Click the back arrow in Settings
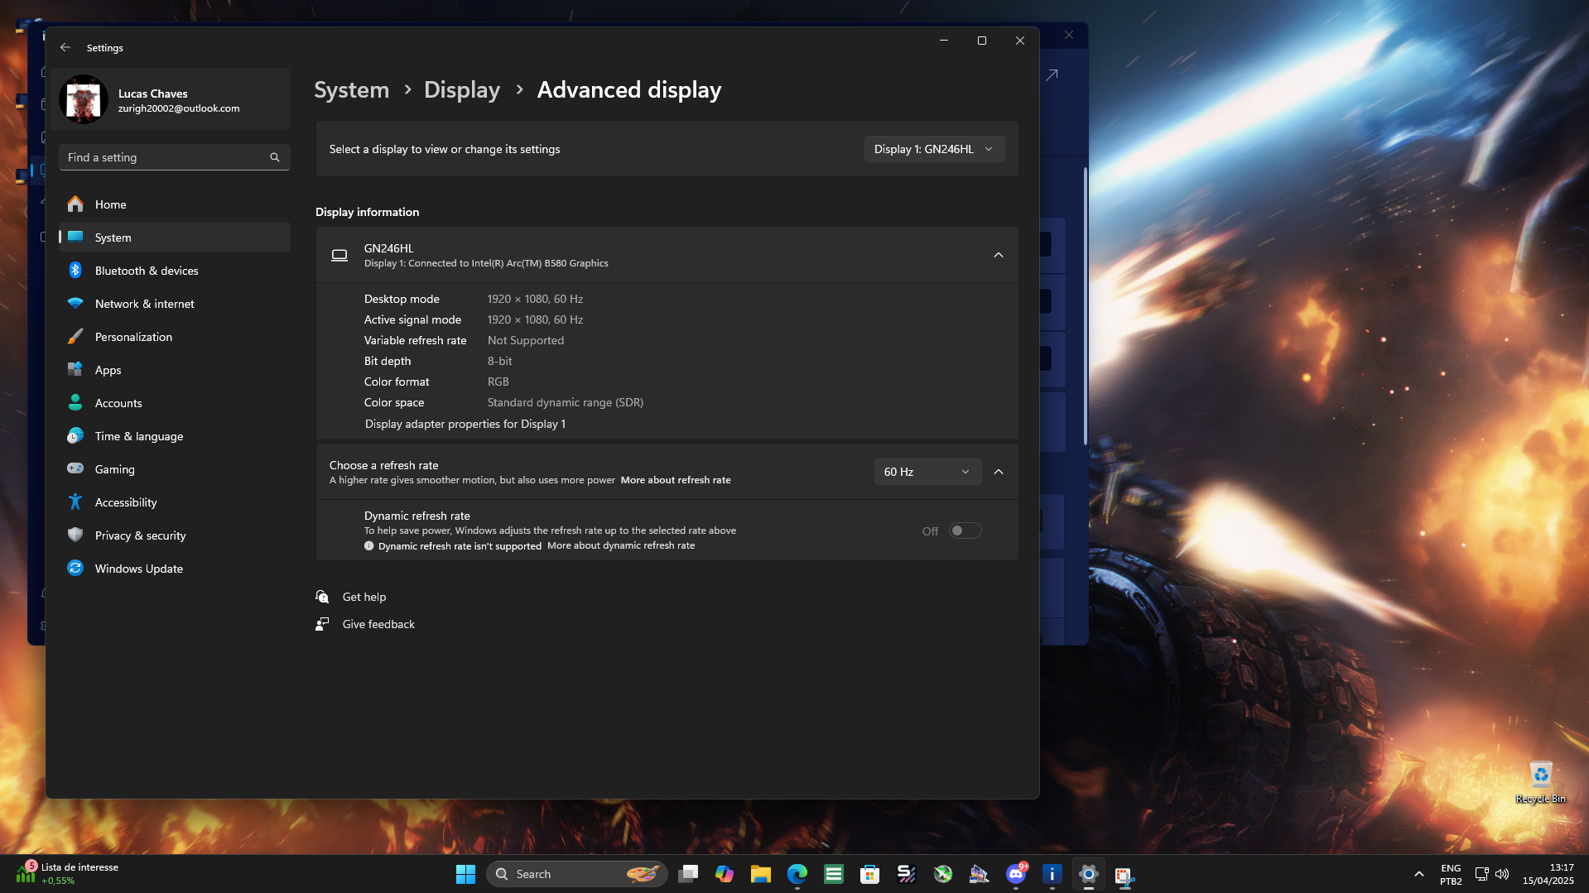Viewport: 1589px width, 893px height. point(65,48)
